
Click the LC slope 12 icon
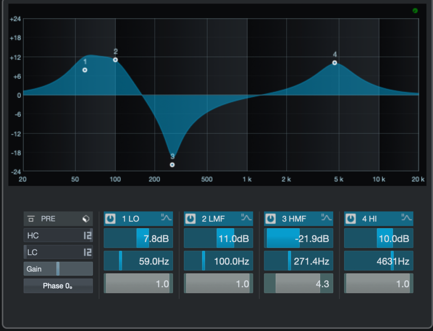click(x=88, y=252)
